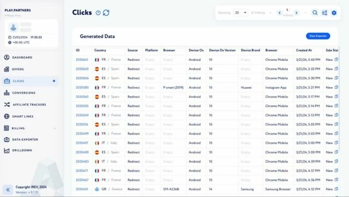The width and height of the screenshot is (349, 197).
Task: Go to the previous page arrow
Action: click(x=280, y=13)
